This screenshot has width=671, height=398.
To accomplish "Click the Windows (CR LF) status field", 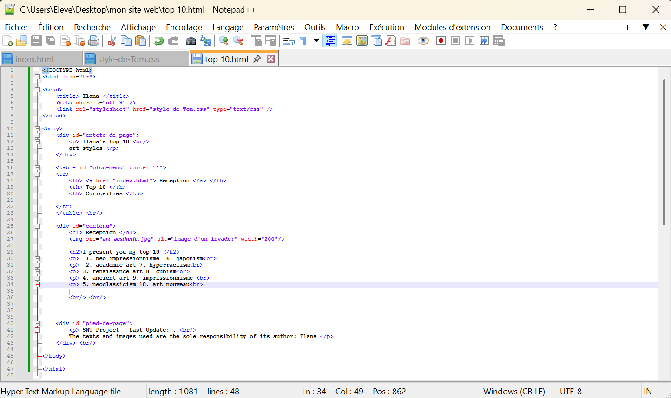I will pos(514,392).
